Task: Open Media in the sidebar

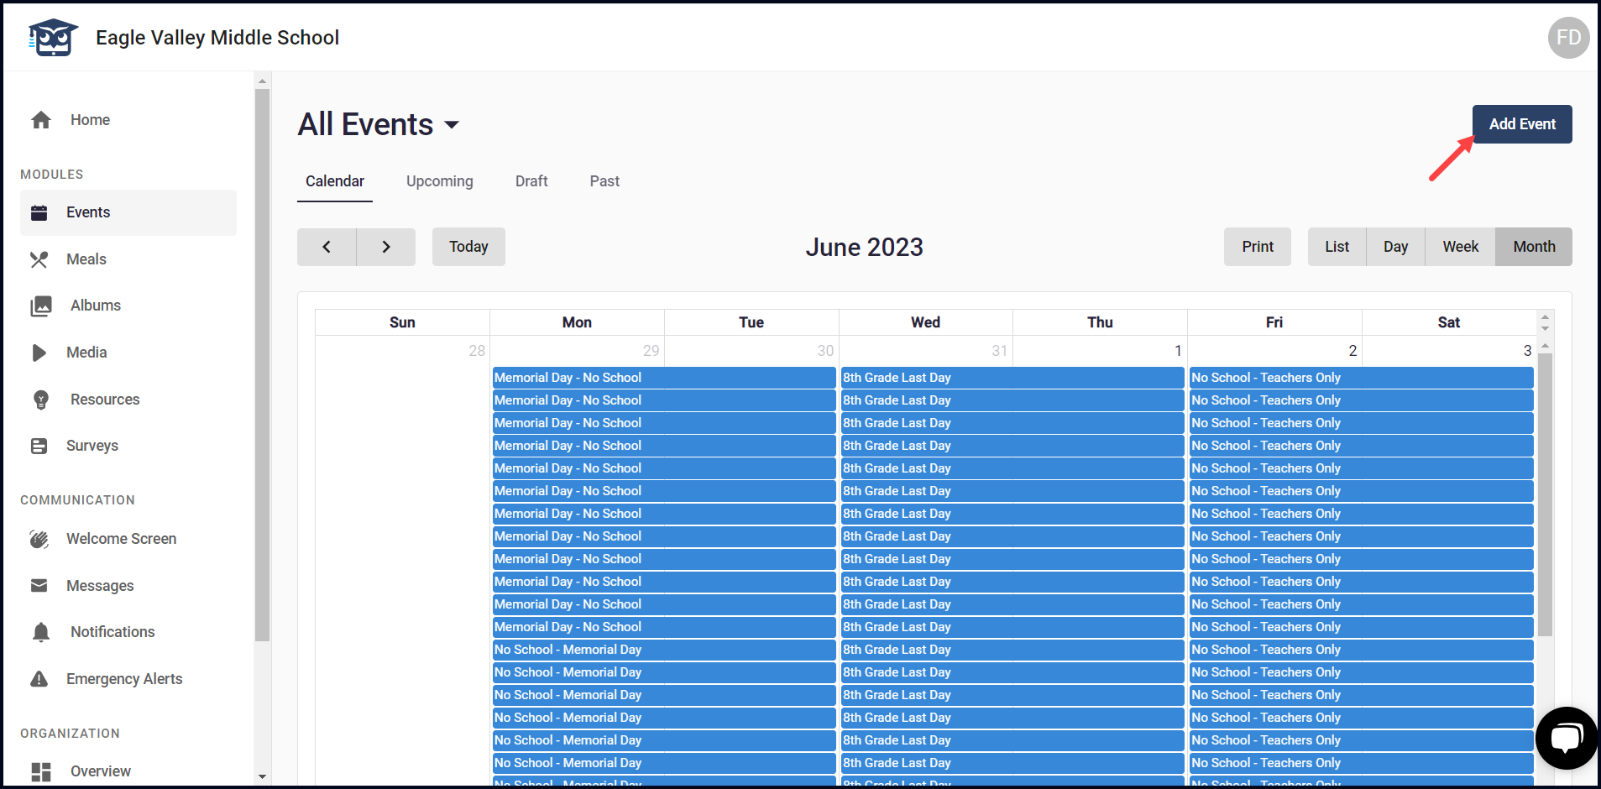Action: click(x=128, y=353)
